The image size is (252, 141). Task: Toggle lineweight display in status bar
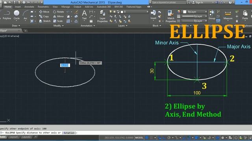click(x=197, y=137)
